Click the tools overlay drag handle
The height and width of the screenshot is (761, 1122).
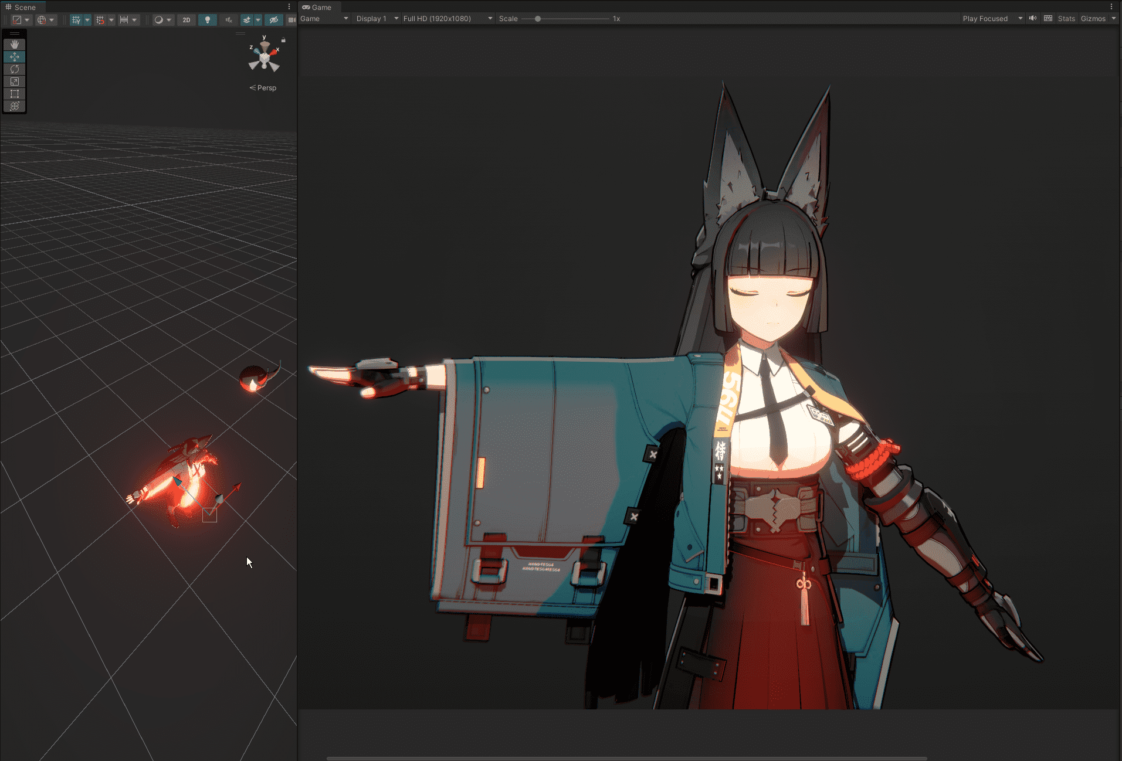[x=15, y=33]
